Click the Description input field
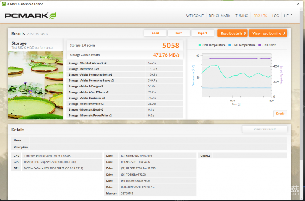The image size is (305, 201). 159,147
